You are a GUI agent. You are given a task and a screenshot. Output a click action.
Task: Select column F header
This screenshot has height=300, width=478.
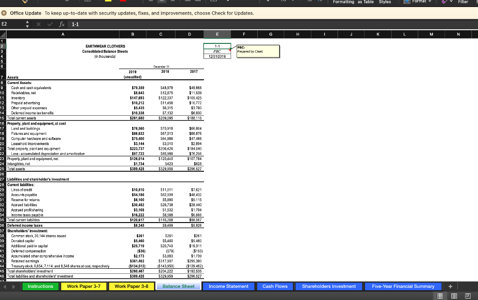(244, 35)
